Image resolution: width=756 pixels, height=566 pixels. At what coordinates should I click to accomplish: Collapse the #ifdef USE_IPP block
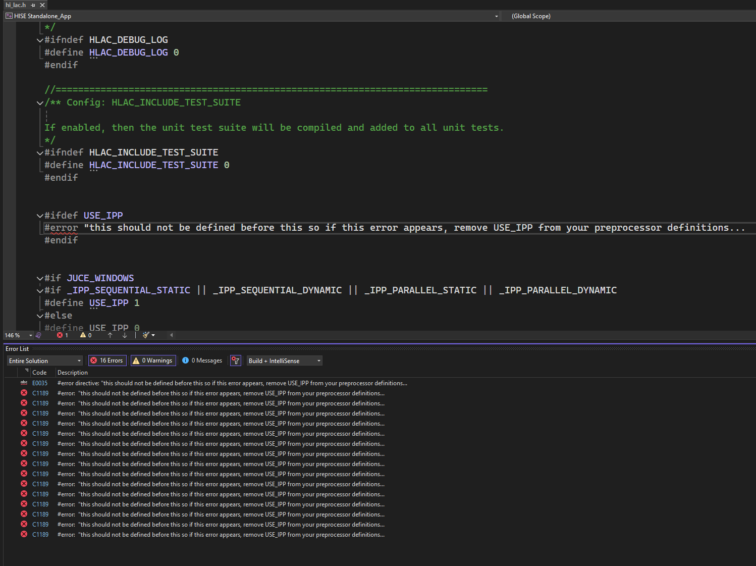point(40,216)
